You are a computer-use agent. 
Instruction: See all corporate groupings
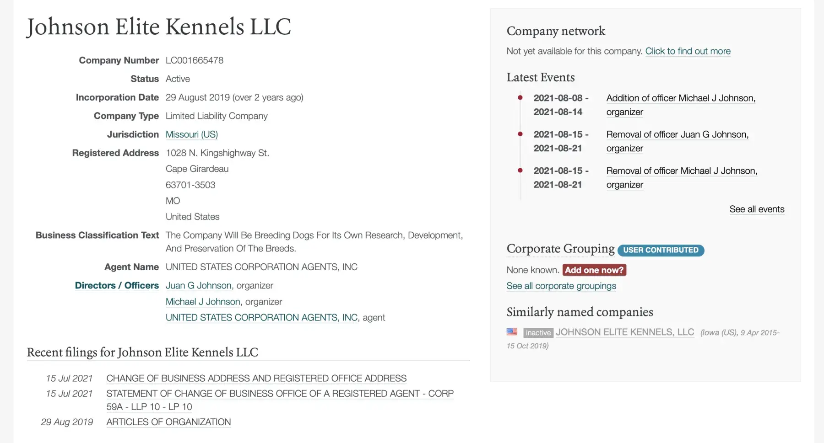(x=561, y=286)
